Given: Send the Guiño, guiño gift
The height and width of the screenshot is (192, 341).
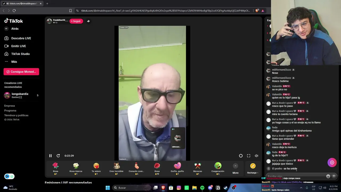Looking at the screenshot, I should pyautogui.click(x=177, y=169).
